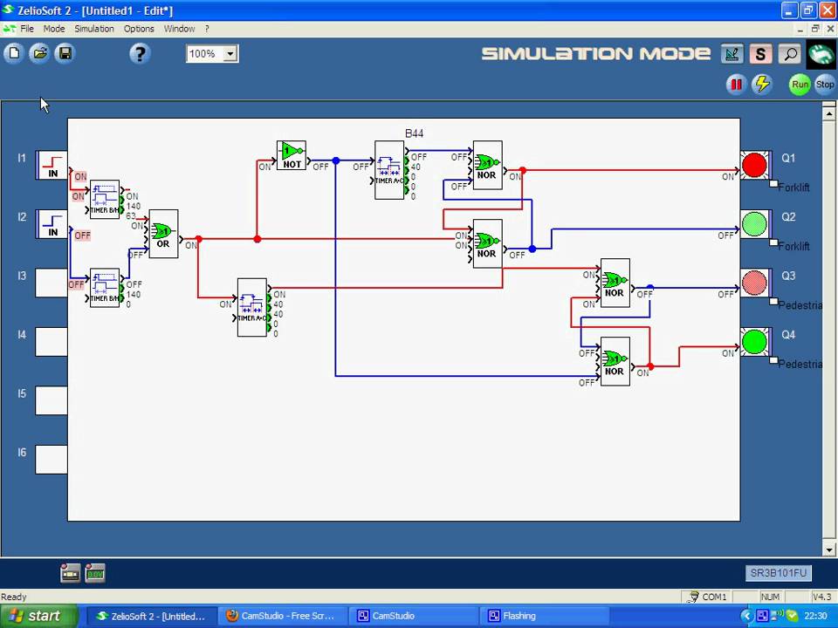
Task: Save the project with the floppy disk icon
Action: coord(65,53)
